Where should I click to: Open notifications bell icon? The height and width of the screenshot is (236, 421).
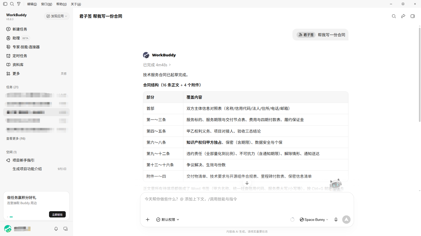pos(56,229)
